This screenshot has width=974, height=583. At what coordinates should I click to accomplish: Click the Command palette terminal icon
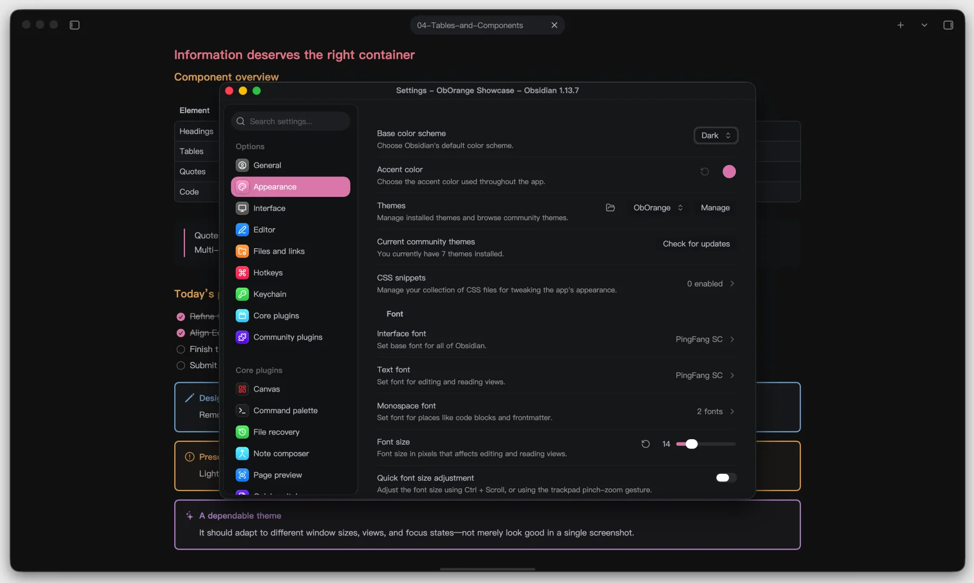point(242,410)
